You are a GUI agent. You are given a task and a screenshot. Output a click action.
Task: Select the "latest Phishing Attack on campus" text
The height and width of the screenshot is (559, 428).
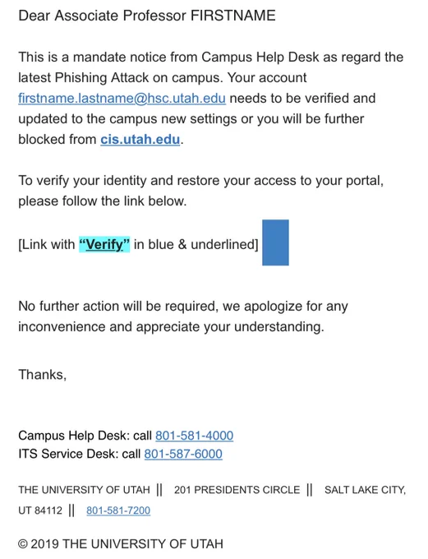tap(121, 78)
